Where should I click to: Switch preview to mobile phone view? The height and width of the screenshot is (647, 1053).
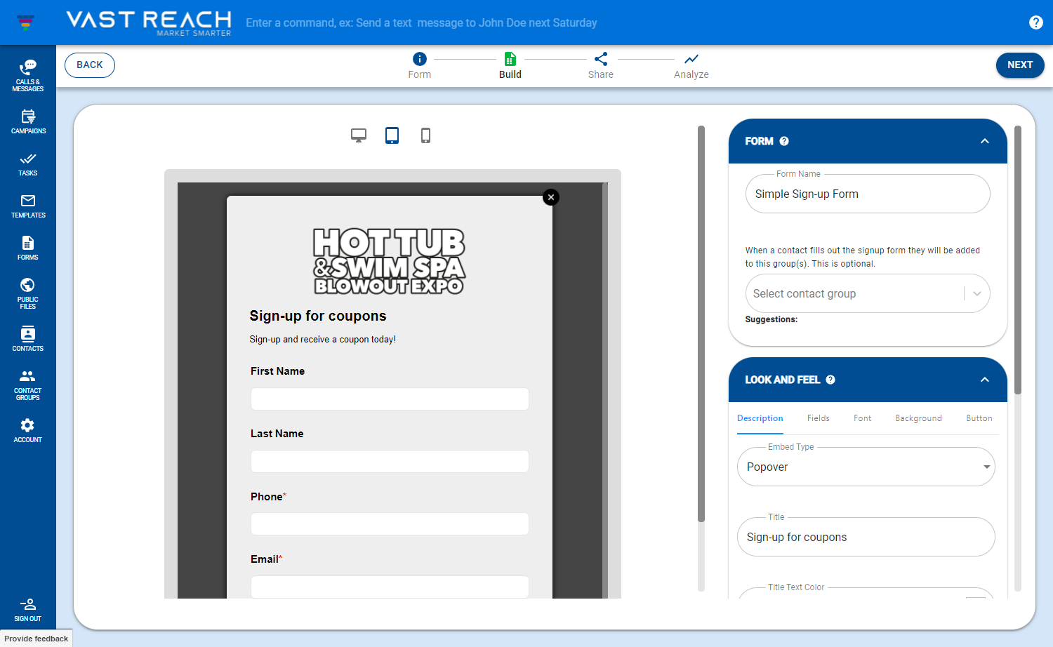pyautogui.click(x=425, y=135)
